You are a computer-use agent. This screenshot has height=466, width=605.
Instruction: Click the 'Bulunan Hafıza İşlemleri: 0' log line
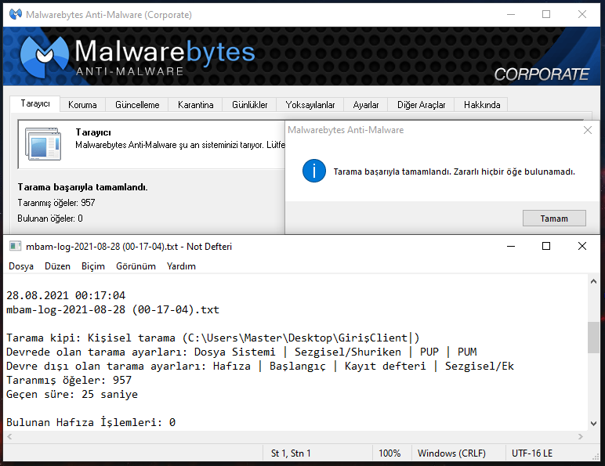click(x=91, y=422)
